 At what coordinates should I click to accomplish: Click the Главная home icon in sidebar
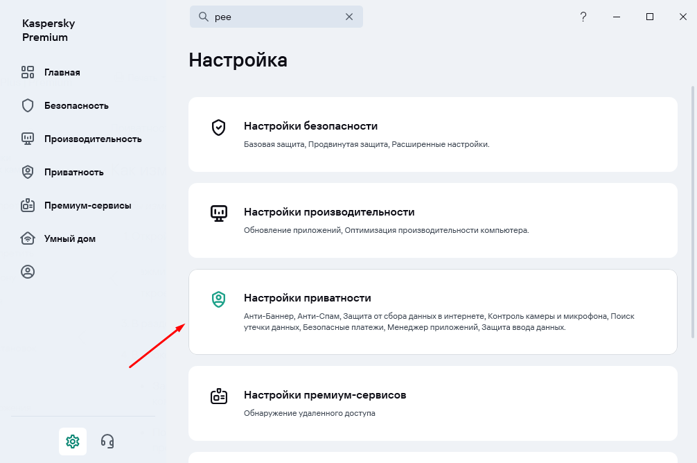tap(28, 72)
